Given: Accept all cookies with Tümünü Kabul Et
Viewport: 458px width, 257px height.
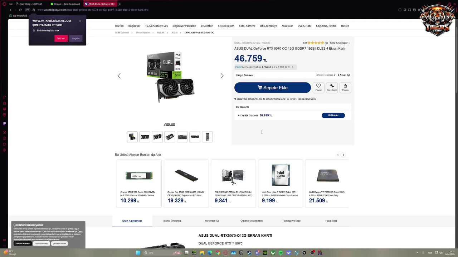Looking at the screenshot, I should pyautogui.click(x=23, y=243).
